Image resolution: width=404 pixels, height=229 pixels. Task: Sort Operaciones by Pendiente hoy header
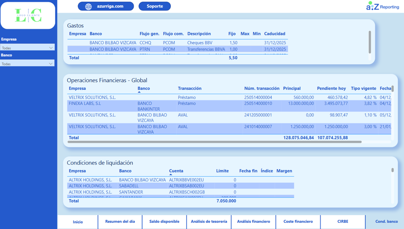[x=331, y=89]
